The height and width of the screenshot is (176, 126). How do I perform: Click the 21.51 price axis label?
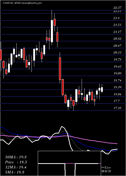[117, 25]
